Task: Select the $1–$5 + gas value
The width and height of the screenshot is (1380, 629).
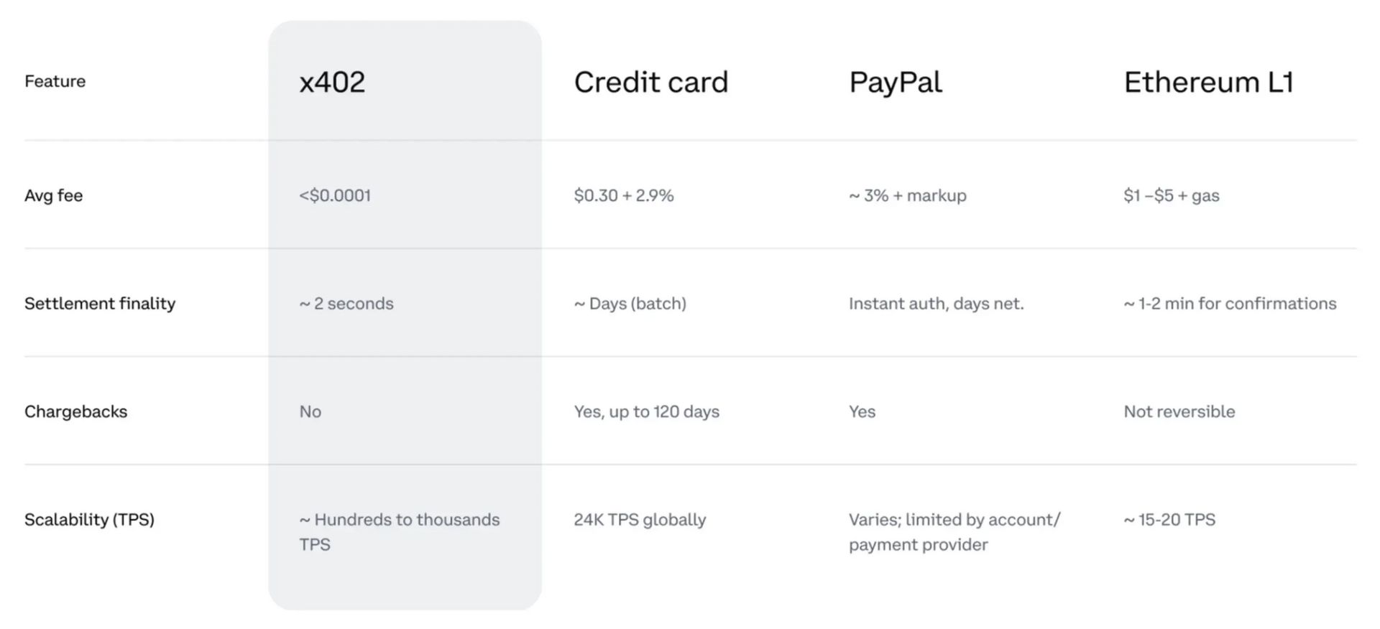Action: [x=1171, y=195]
